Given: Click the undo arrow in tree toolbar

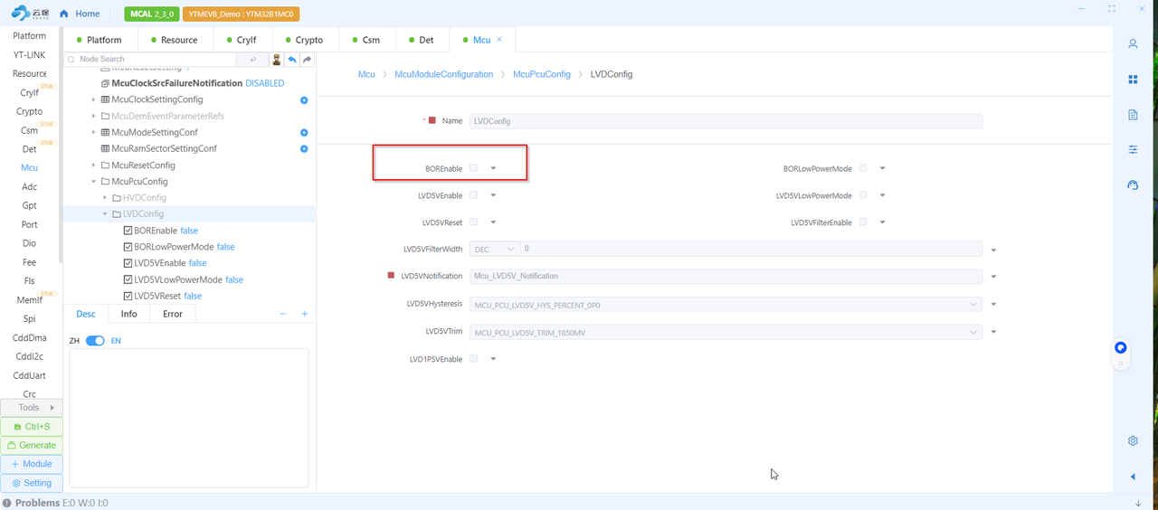Looking at the screenshot, I should tap(291, 60).
